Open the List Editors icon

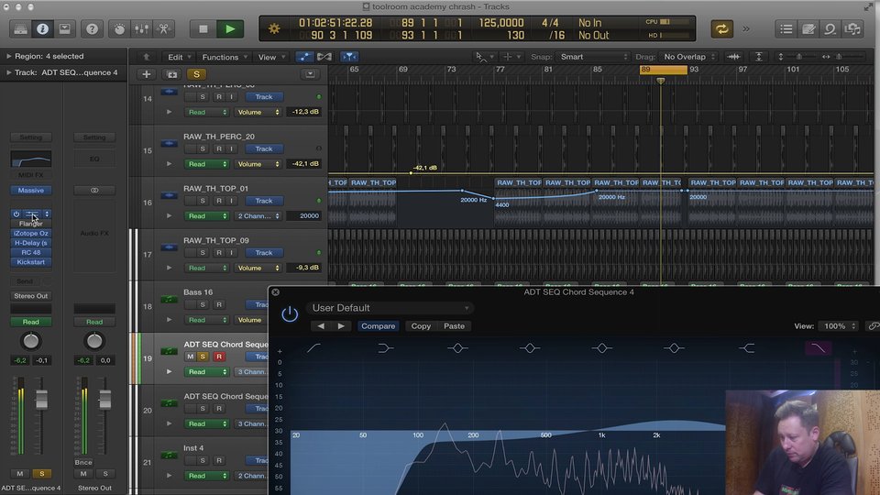786,29
